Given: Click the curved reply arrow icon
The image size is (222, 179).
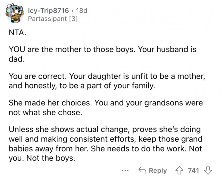Looking at the screenshot, I should pos(143,170).
